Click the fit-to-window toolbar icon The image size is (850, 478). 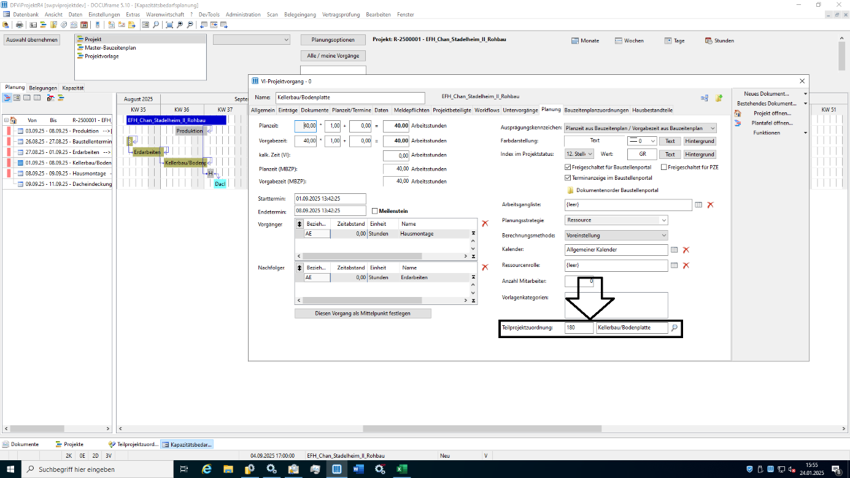tap(169, 25)
